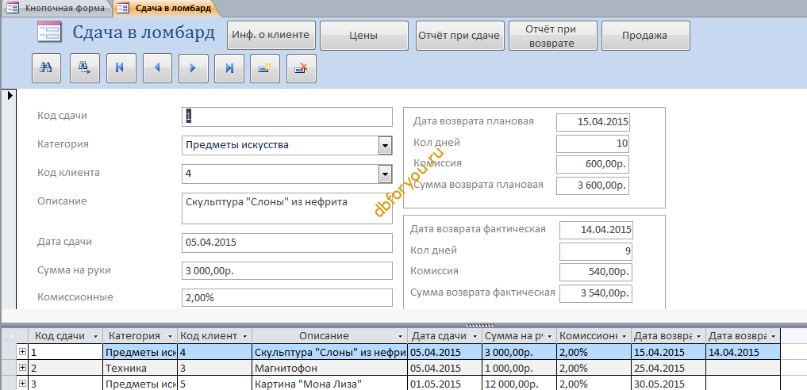Click Дата возврата фактическая field 14.04.2015

pos(596,230)
